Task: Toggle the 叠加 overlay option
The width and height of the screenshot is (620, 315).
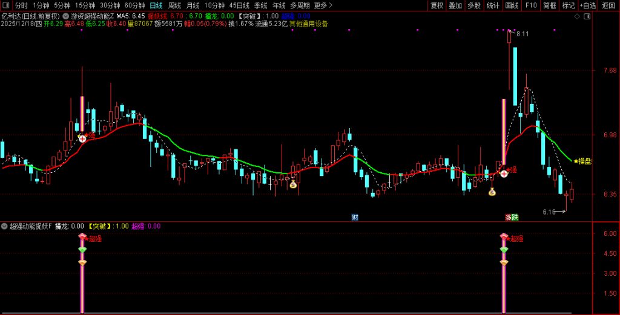Action: [455, 5]
